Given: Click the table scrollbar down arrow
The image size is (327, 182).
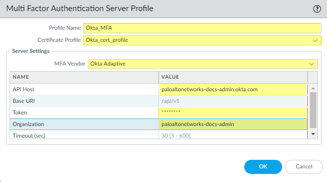Looking at the screenshot, I should tap(313, 134).
